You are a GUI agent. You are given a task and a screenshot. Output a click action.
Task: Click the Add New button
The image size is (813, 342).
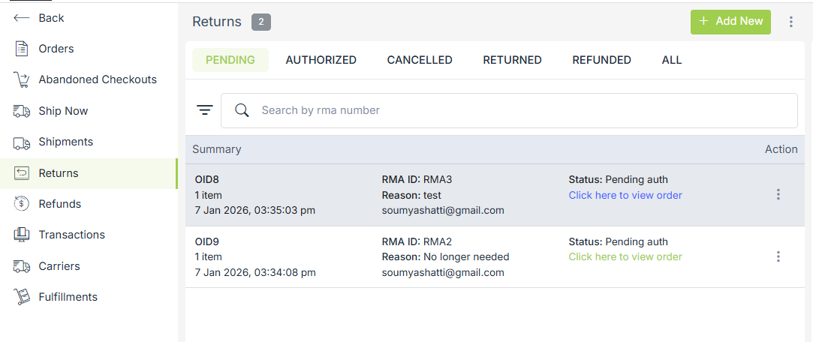[x=730, y=22]
